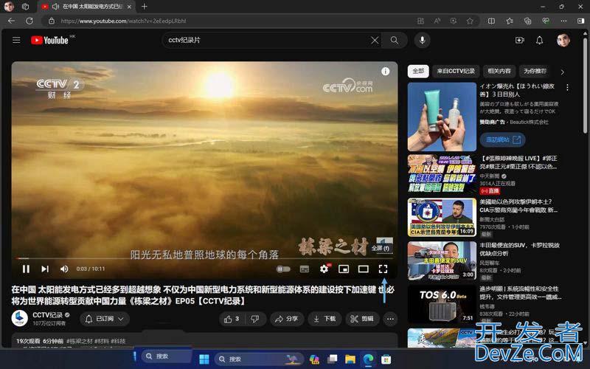Click the video progress bar

204,258
